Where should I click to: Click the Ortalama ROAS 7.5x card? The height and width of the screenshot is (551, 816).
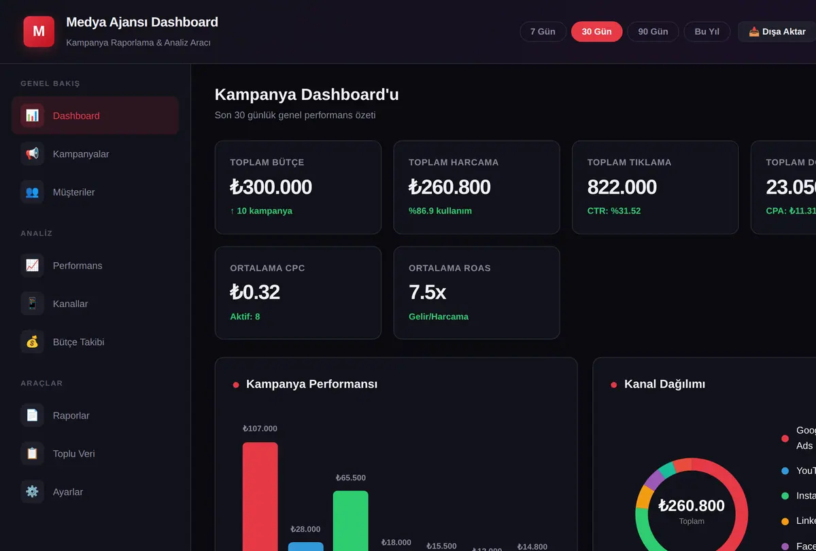pos(477,292)
